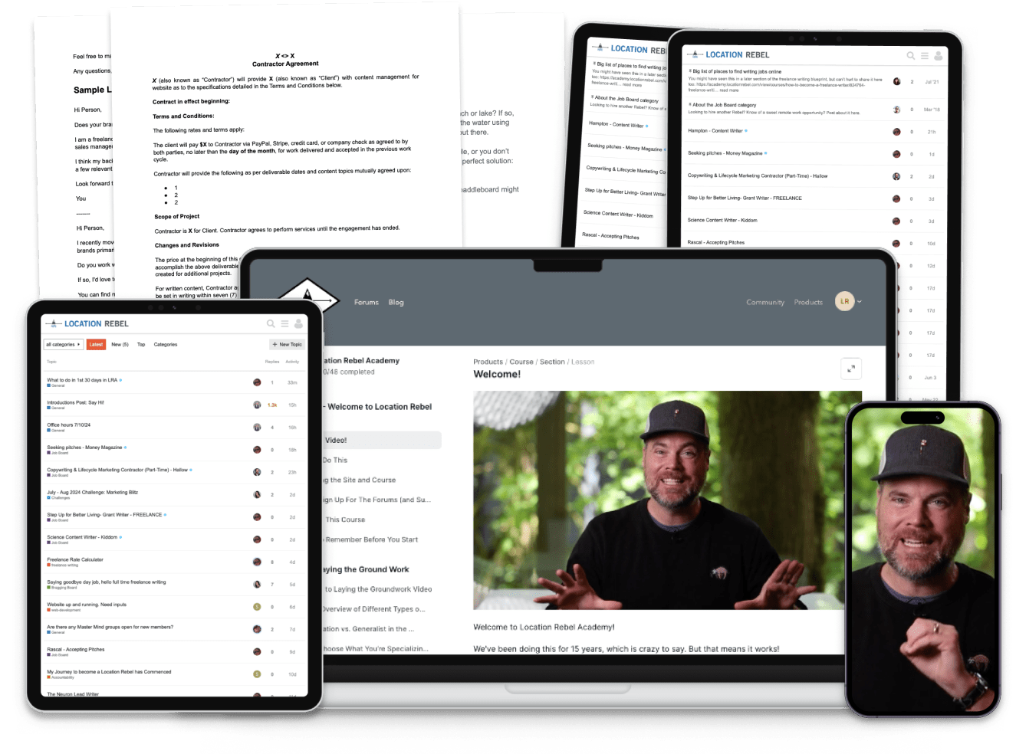1016x754 pixels.
Task: Sort by Replies column on left tablet
Action: click(272, 362)
